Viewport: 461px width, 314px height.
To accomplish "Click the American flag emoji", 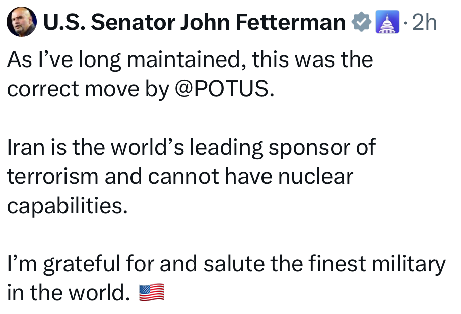I will 151,292.
